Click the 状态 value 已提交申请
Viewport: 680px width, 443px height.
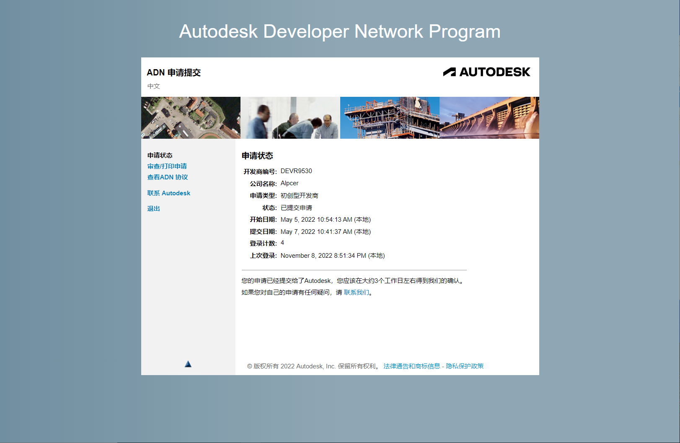pos(296,207)
